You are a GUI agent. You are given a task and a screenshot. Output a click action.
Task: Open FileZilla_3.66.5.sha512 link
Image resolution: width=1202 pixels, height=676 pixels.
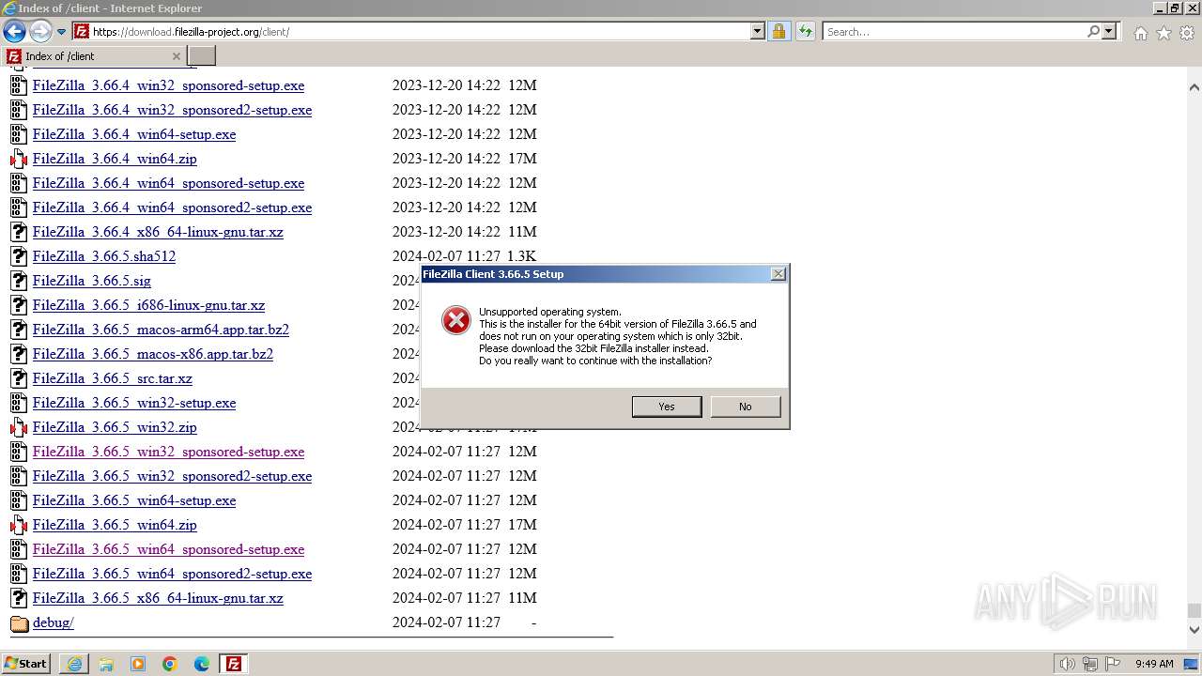(104, 256)
